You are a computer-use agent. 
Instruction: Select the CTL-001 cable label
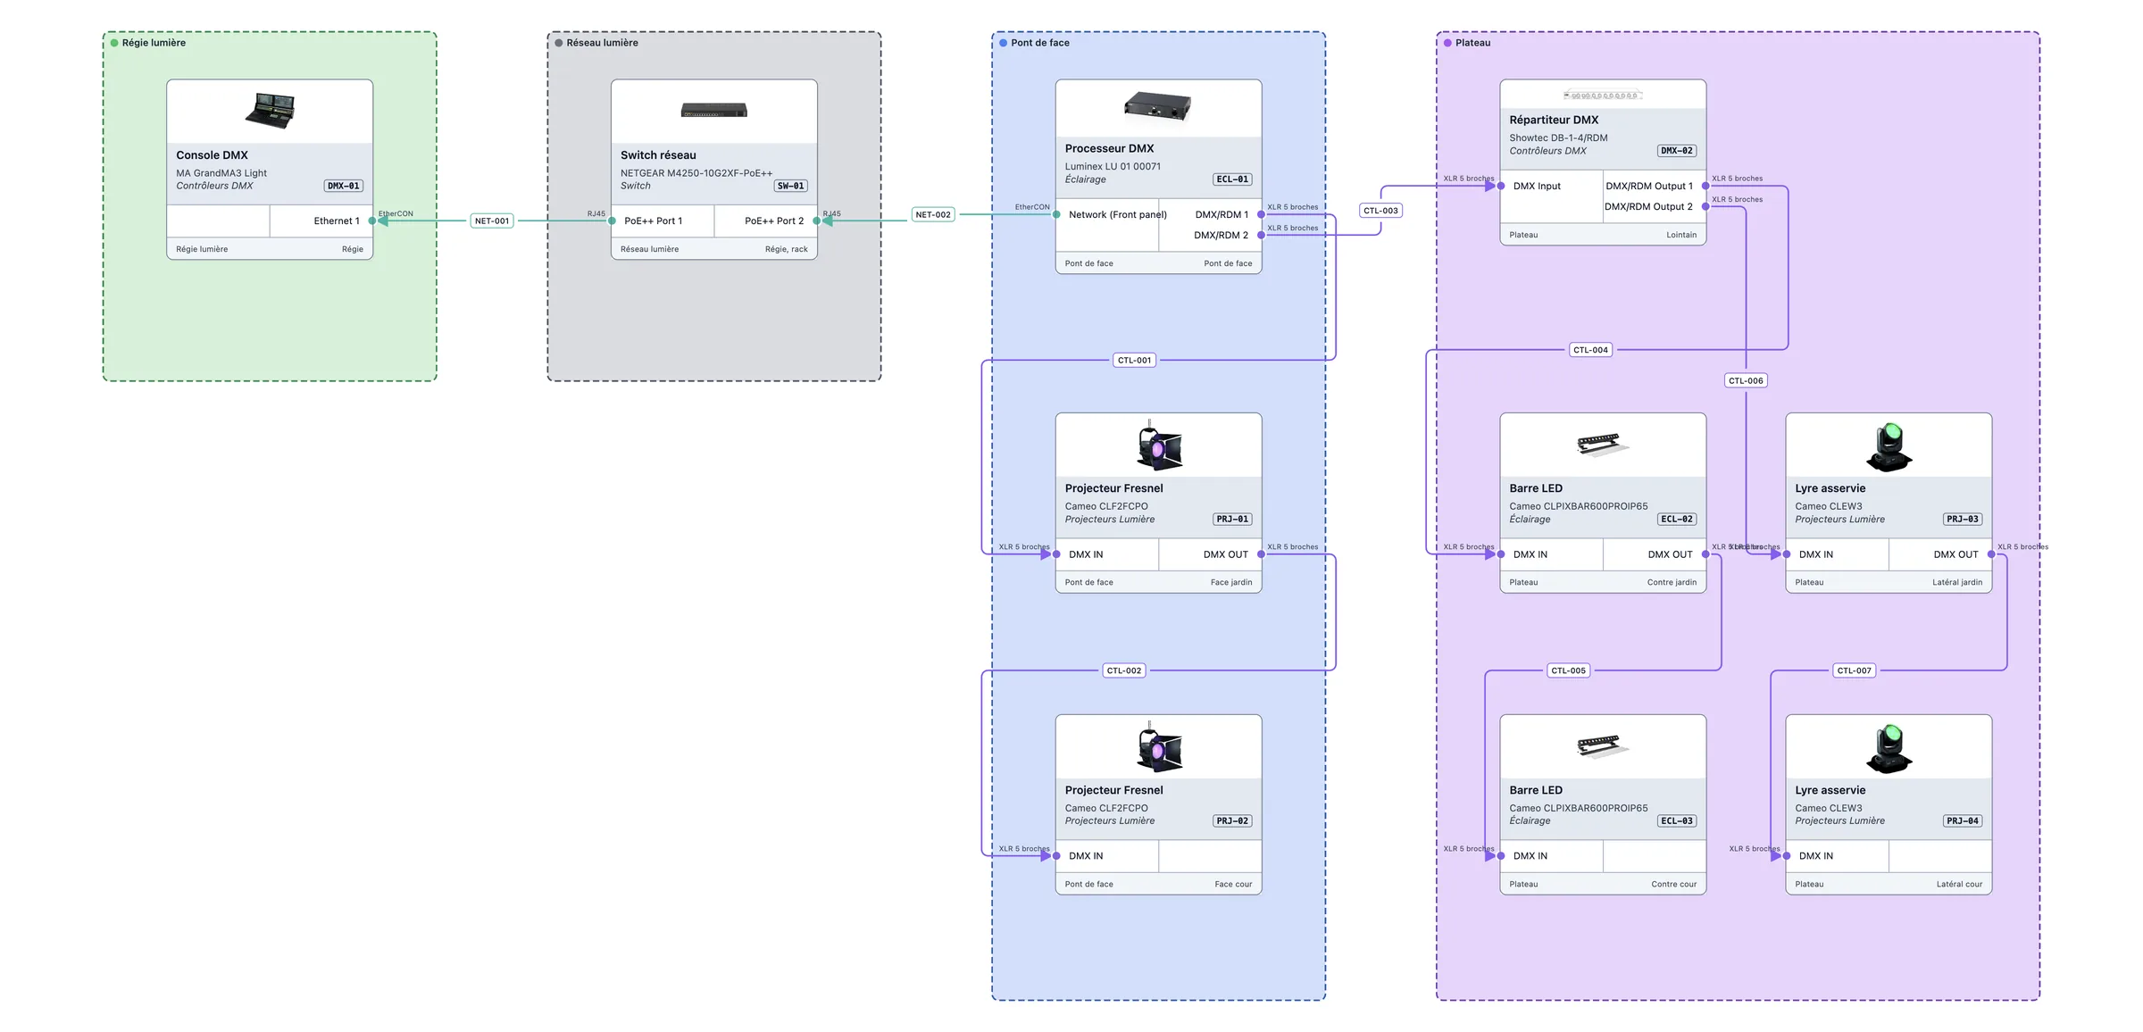point(1135,361)
